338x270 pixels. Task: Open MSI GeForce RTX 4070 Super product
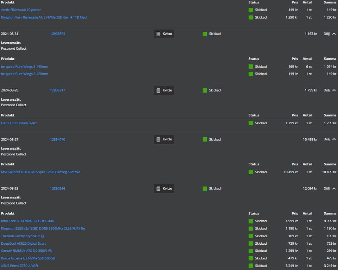click(40, 172)
